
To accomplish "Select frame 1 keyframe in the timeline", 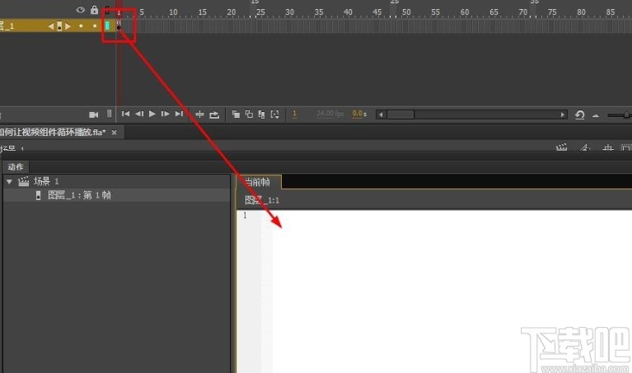I will tap(119, 26).
